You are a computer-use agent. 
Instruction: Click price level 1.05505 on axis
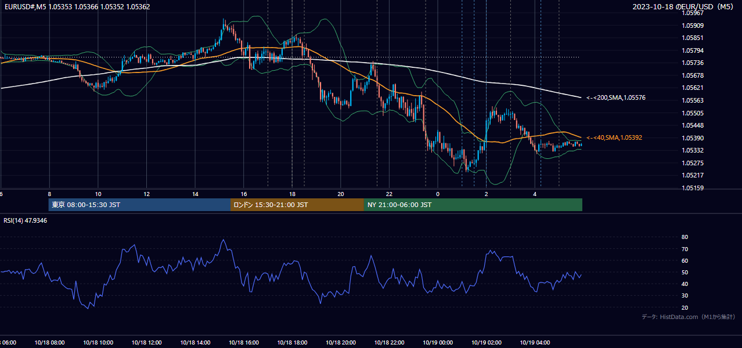[693, 113]
